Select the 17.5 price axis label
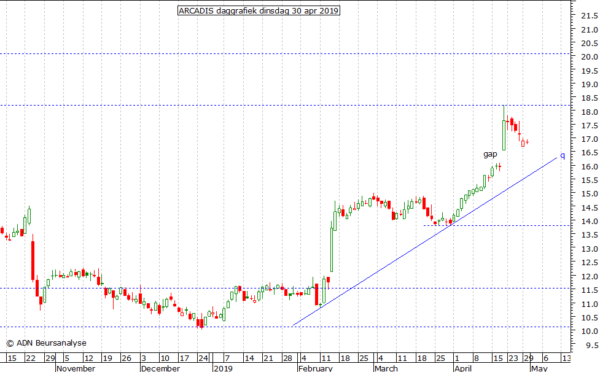This screenshot has height=372, width=600. click(590, 125)
